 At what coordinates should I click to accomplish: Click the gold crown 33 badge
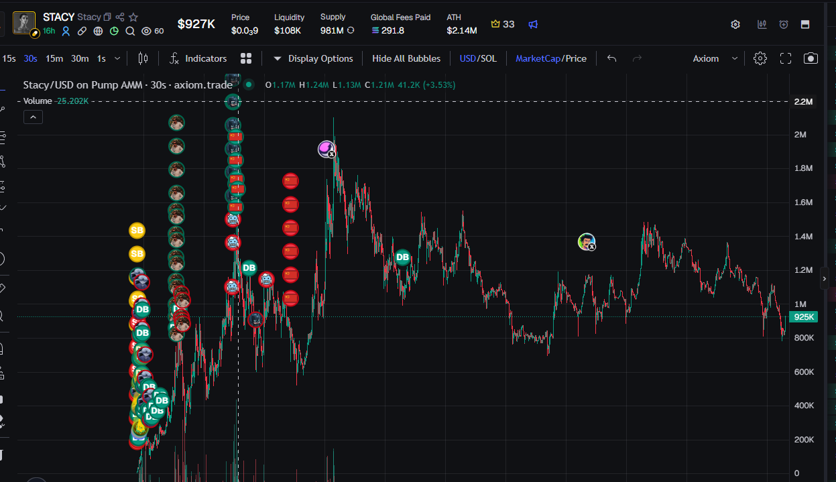pos(502,24)
